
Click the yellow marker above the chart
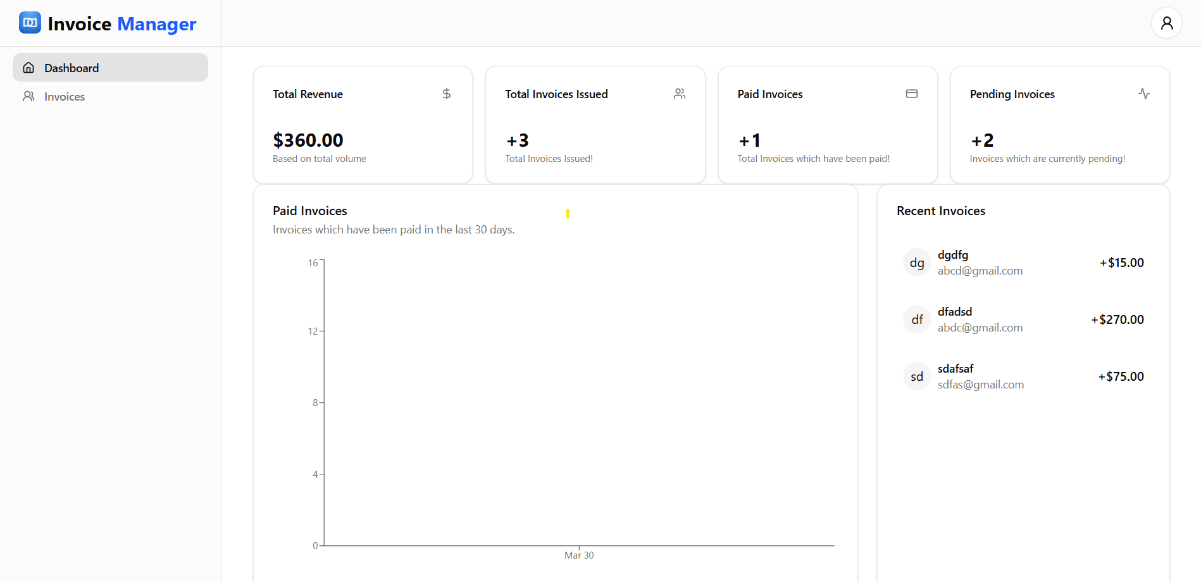[x=568, y=214]
